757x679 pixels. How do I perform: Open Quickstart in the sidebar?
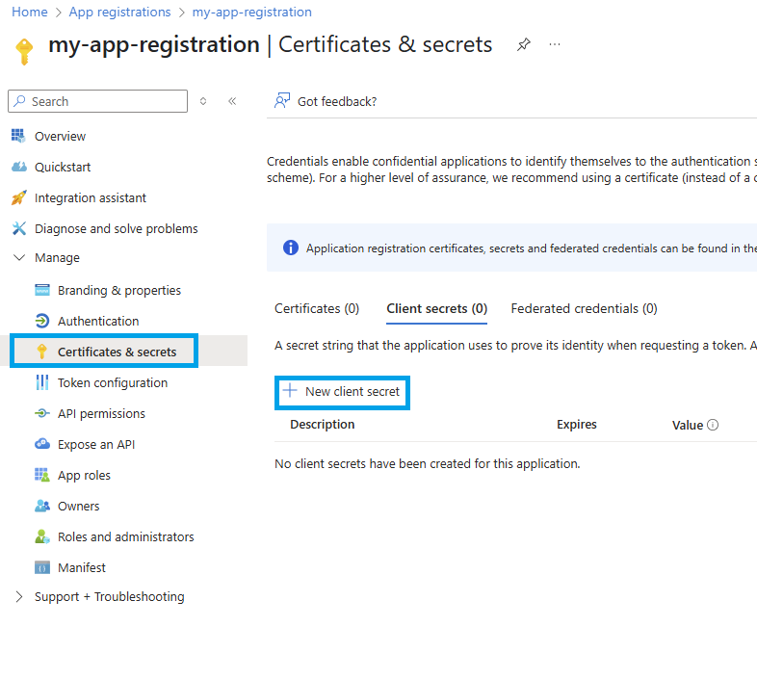coord(63,167)
